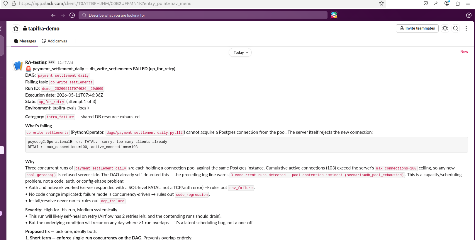Open Slack history clock icon

72,15
